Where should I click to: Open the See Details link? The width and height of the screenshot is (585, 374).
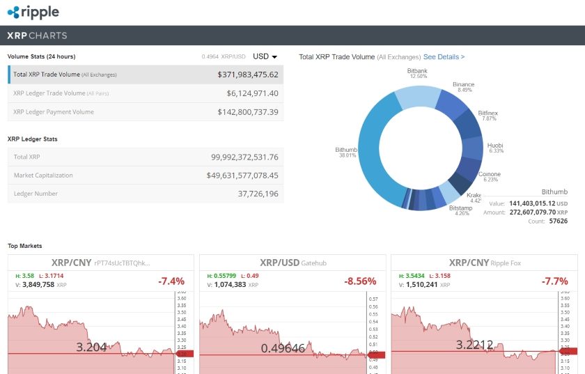pyautogui.click(x=444, y=56)
